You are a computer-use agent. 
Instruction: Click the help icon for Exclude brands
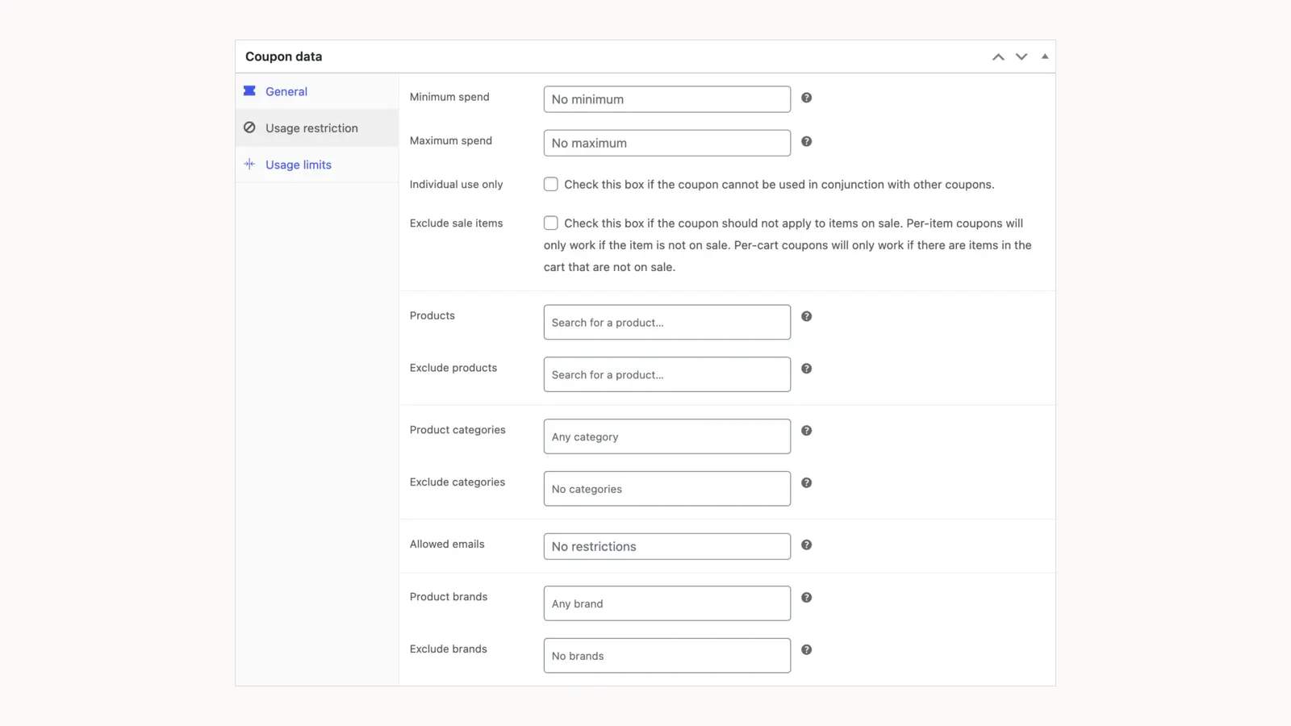pos(806,649)
